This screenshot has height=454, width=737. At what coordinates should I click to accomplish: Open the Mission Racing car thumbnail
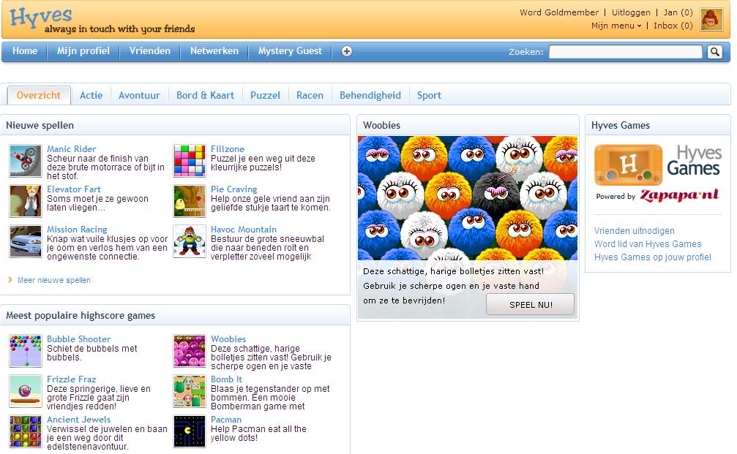(26, 241)
